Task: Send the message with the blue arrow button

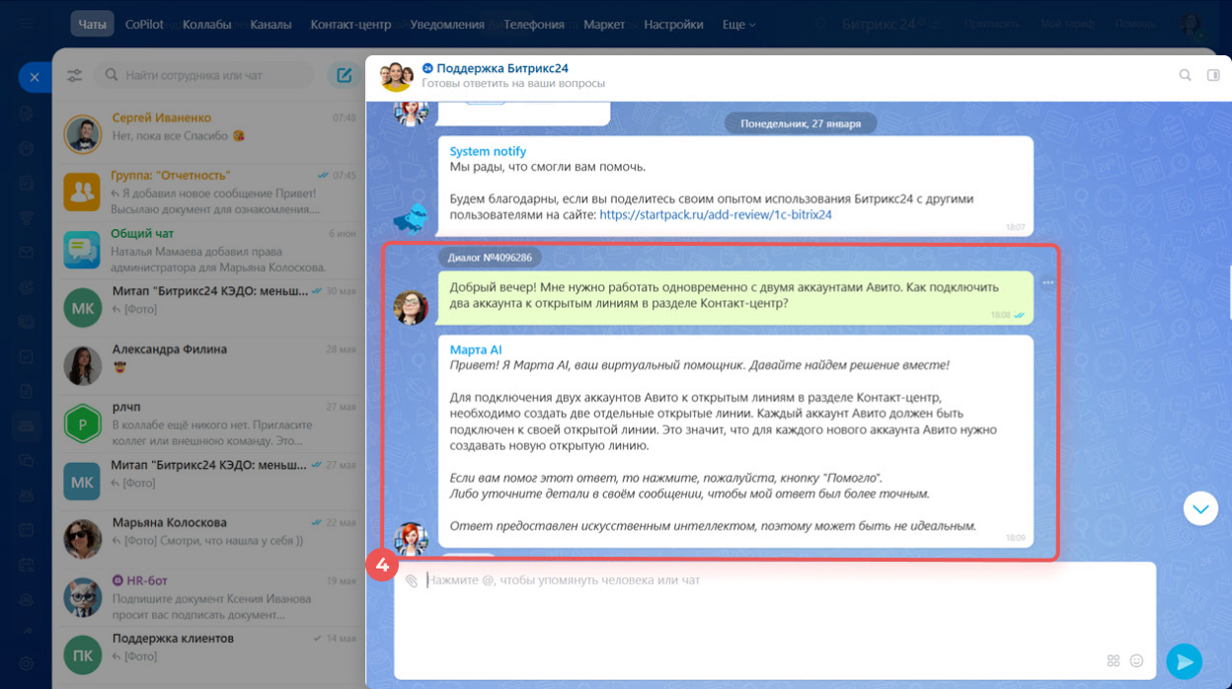Action: click(1184, 661)
